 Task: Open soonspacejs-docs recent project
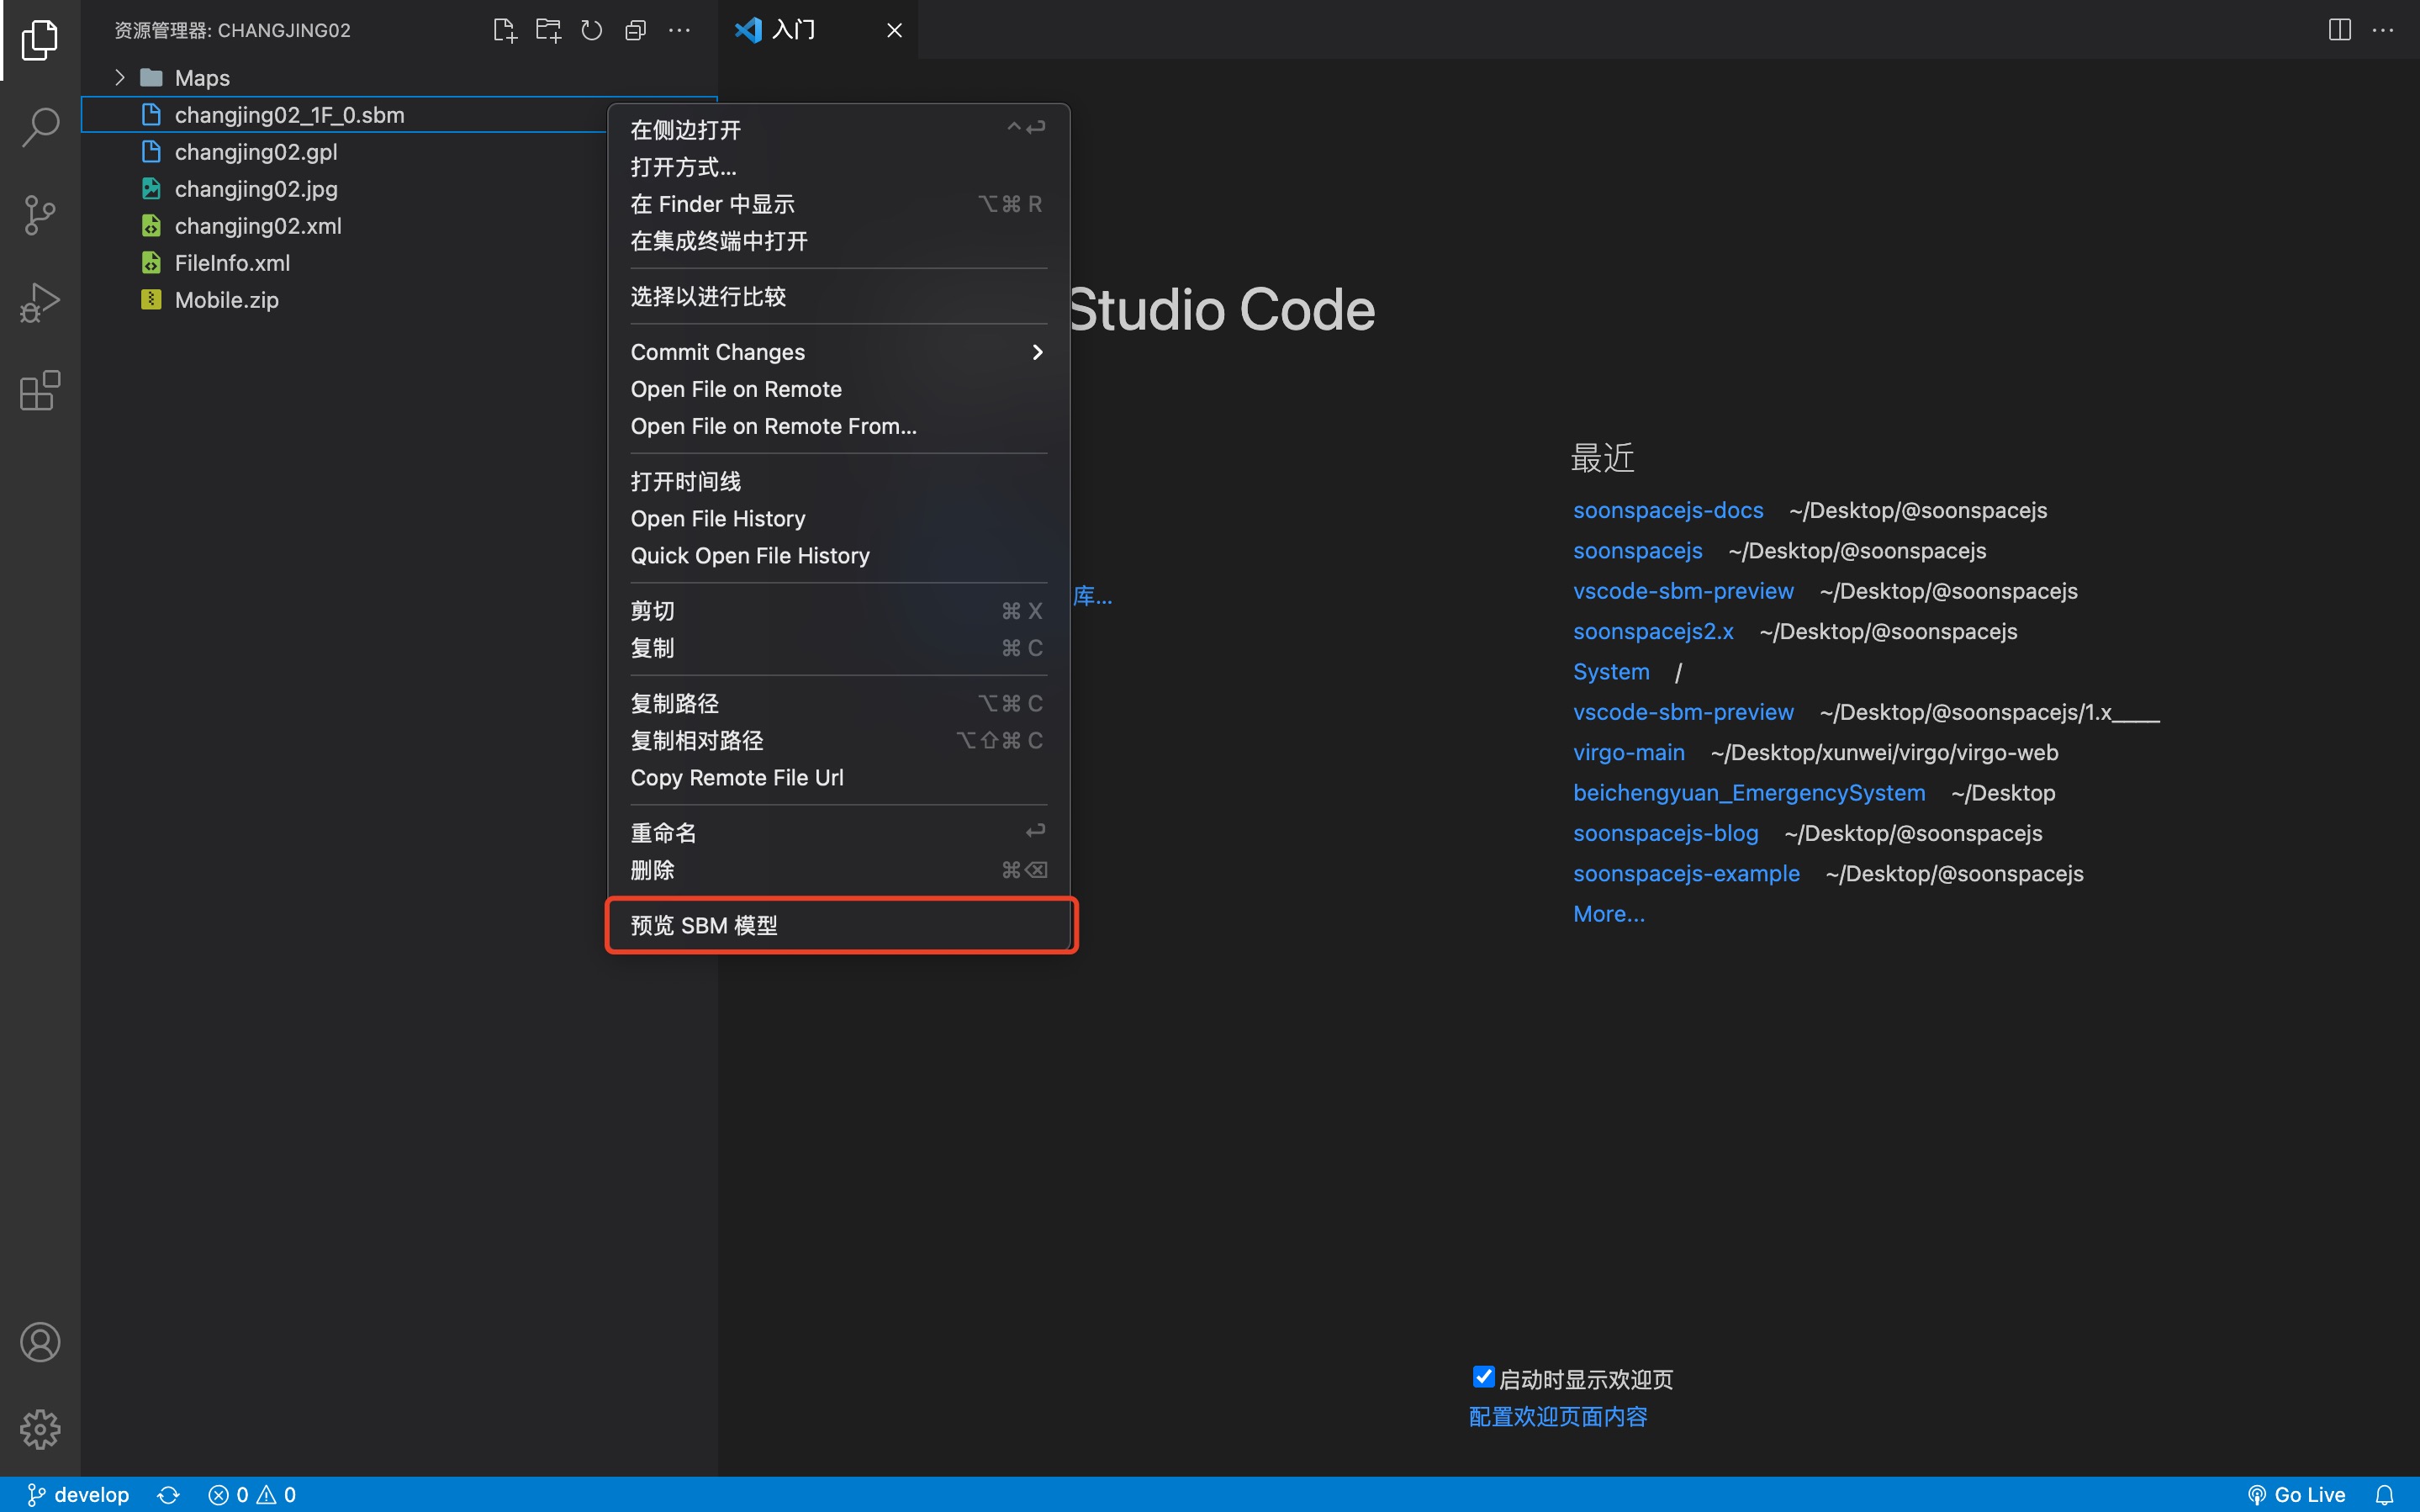[x=1666, y=510]
